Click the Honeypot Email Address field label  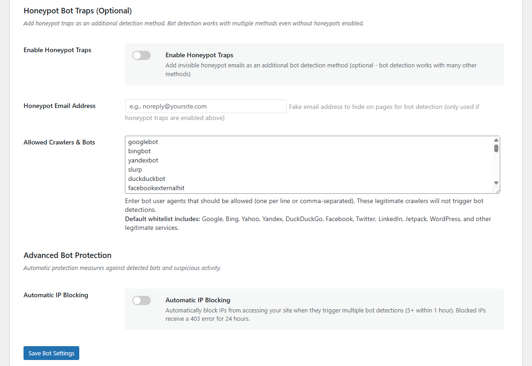point(59,106)
